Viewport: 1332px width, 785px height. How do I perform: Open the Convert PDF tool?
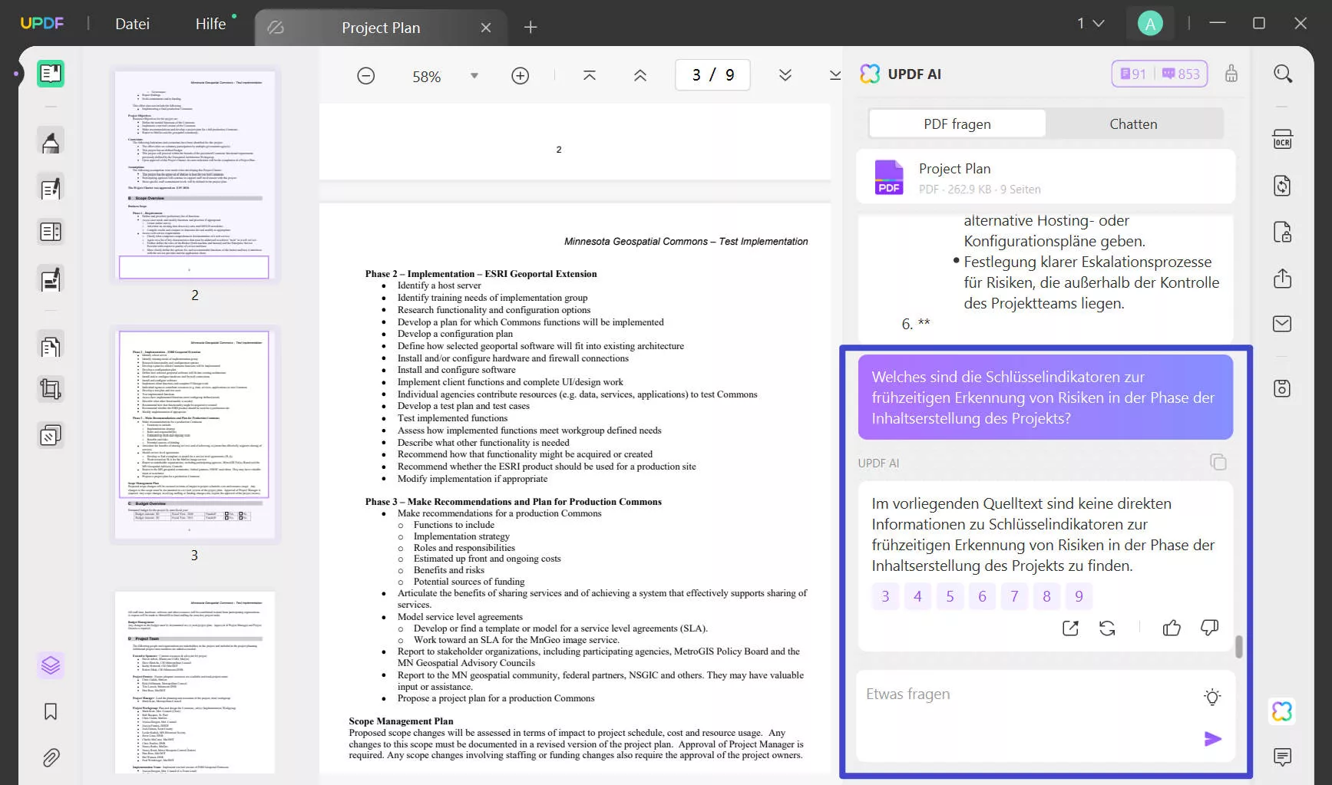pos(1283,186)
